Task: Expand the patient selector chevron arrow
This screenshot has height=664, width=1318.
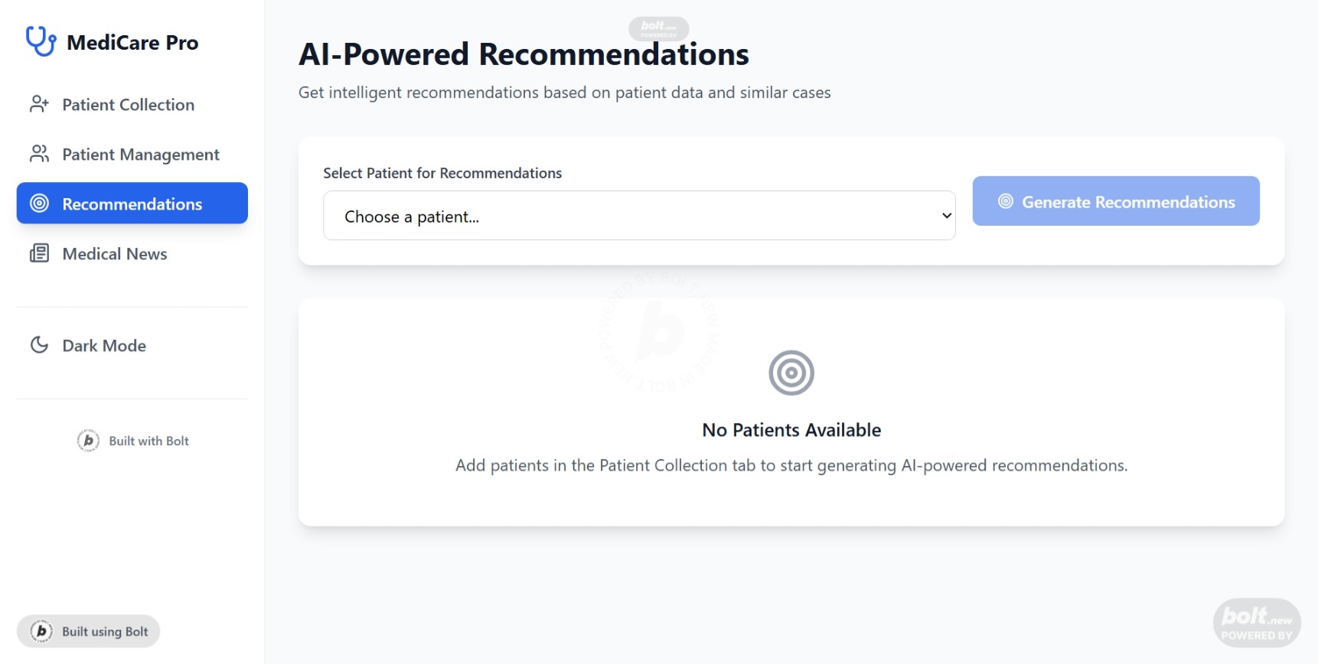Action: pyautogui.click(x=947, y=216)
